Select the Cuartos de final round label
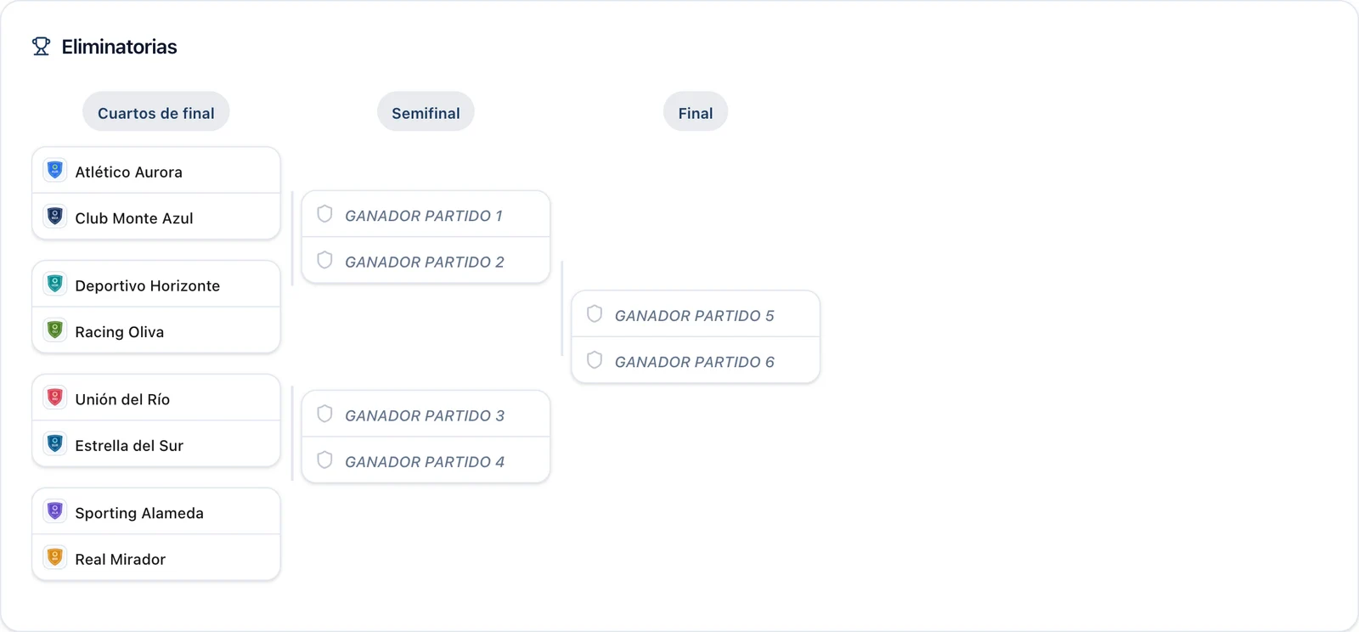1359x632 pixels. (156, 112)
